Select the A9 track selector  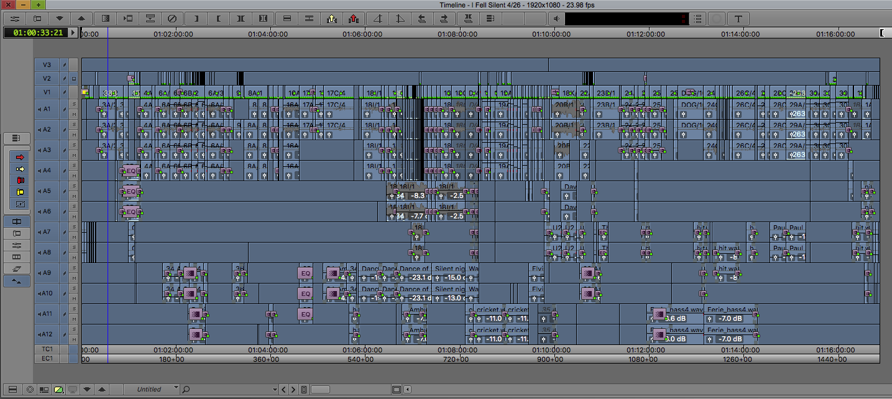[x=47, y=273]
